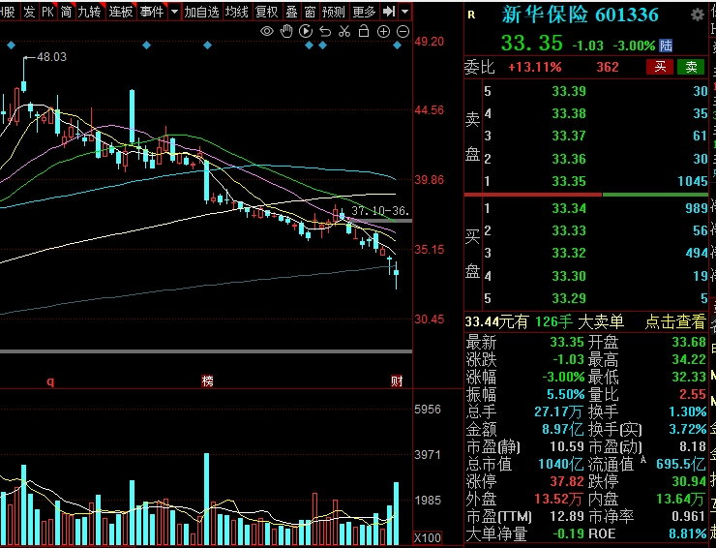Select the hand pan tool
This screenshot has width=716, height=548.
coord(286,31)
